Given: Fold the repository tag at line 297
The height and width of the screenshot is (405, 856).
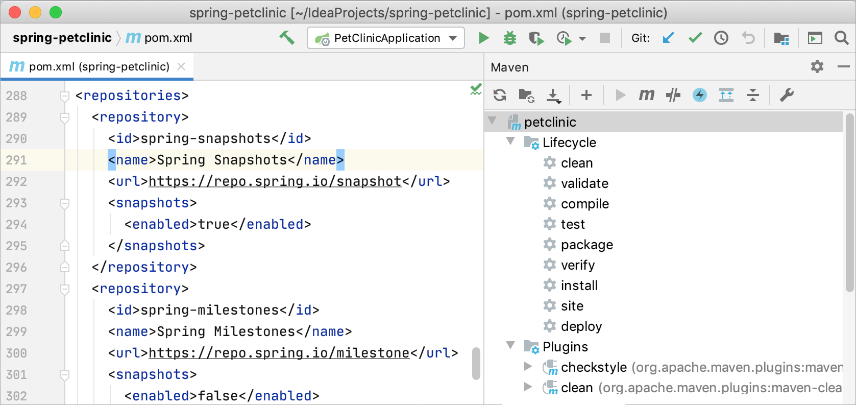Looking at the screenshot, I should click(65, 289).
